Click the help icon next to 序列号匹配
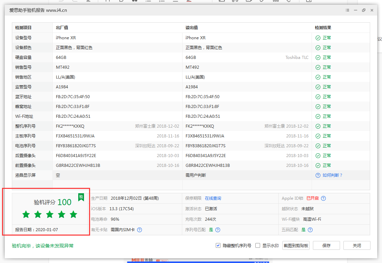The image size is (382, 263). [x=218, y=230]
